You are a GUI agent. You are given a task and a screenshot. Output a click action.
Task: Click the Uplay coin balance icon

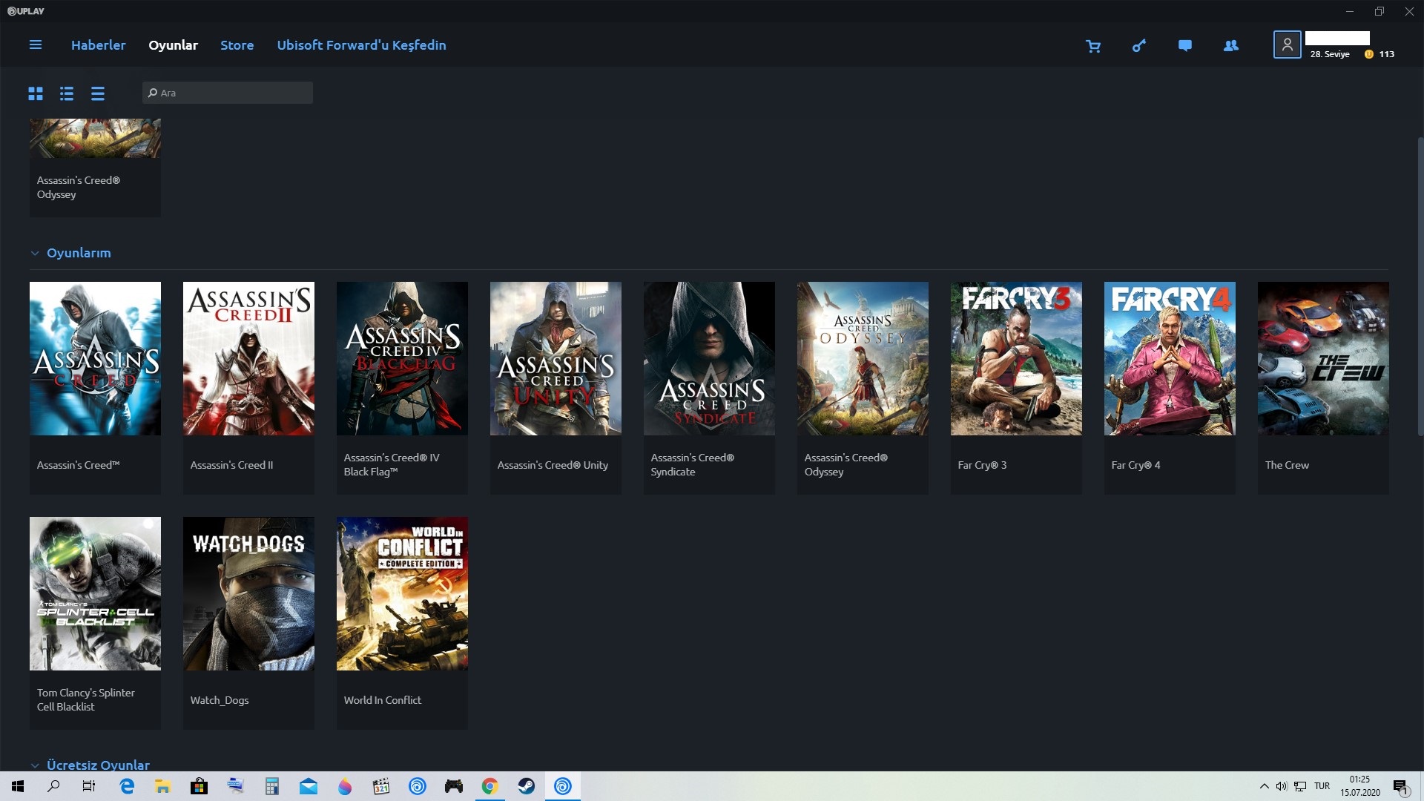pyautogui.click(x=1369, y=54)
